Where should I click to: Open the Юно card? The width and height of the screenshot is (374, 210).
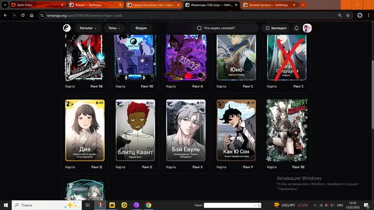coord(236,57)
